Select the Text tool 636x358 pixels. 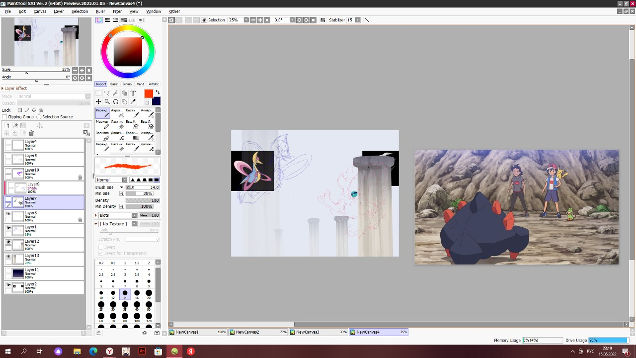pyautogui.click(x=133, y=93)
